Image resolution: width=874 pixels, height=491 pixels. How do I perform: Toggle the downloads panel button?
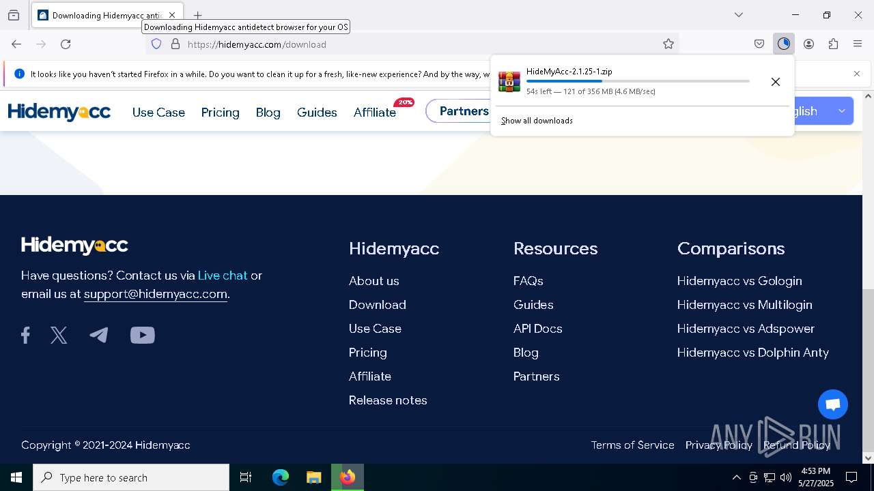(x=784, y=44)
